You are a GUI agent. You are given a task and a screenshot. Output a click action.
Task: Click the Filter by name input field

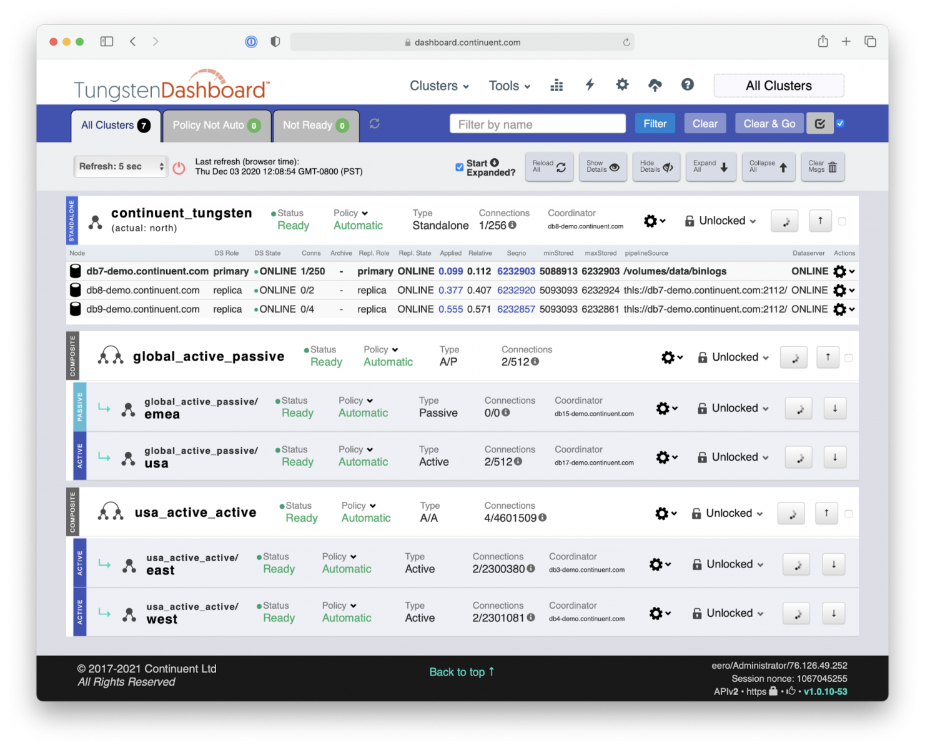click(538, 124)
